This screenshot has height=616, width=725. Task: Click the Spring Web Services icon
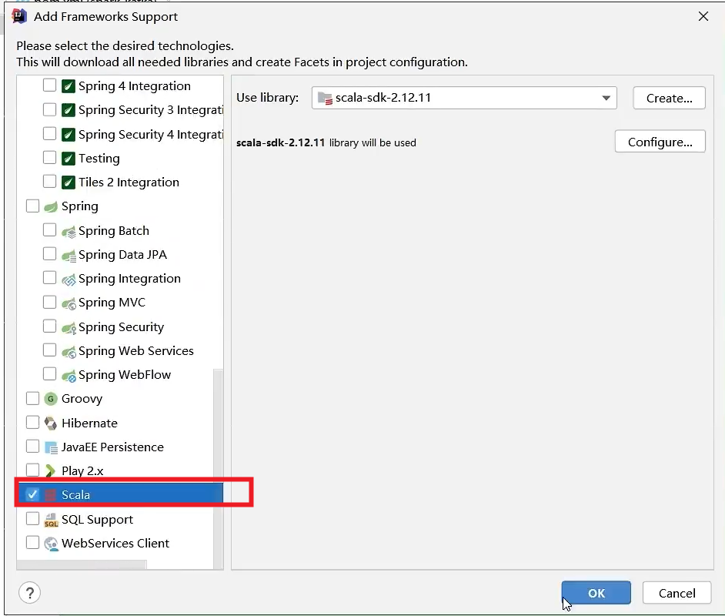point(68,351)
